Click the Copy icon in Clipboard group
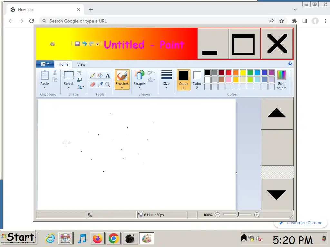This screenshot has height=247, width=330. [55, 80]
